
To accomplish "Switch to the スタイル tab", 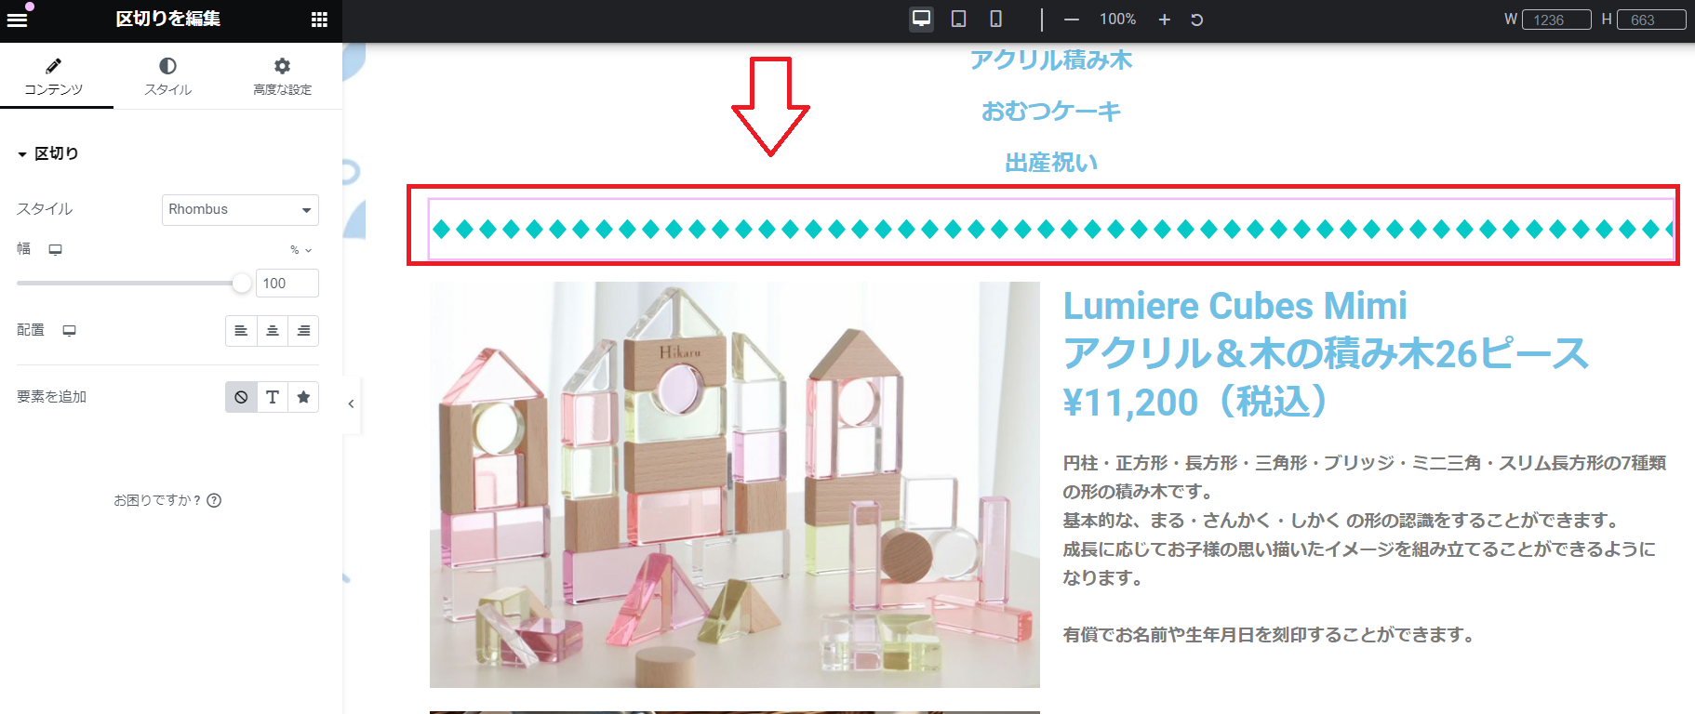I will [x=168, y=76].
